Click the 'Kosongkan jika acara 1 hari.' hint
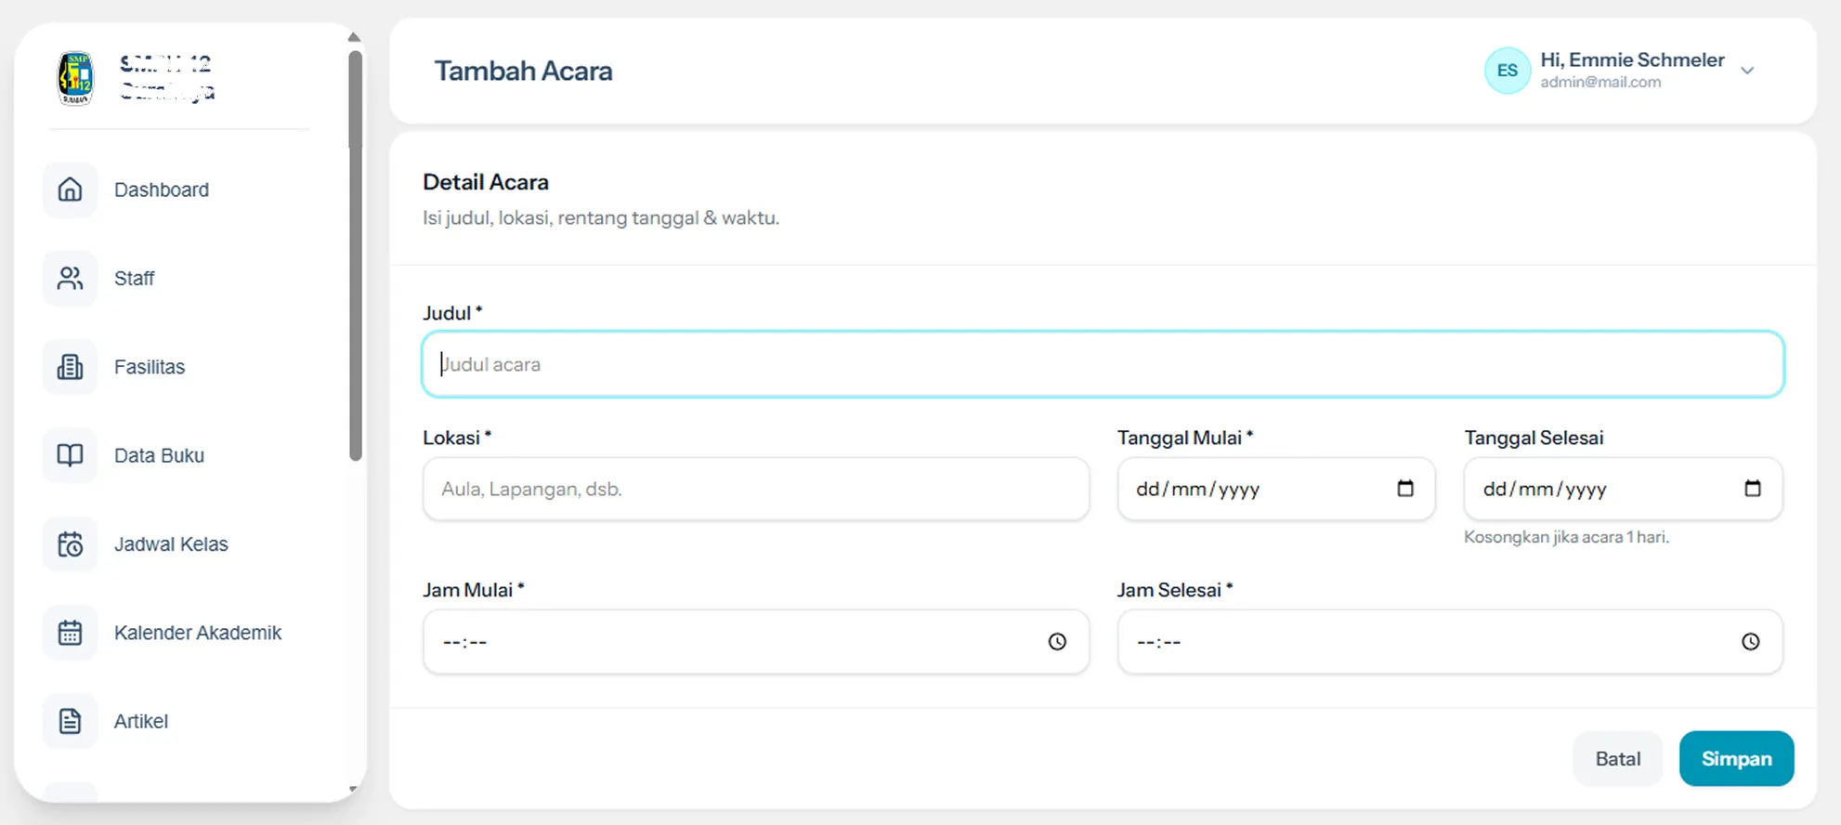Image resolution: width=1841 pixels, height=825 pixels. 1566,537
